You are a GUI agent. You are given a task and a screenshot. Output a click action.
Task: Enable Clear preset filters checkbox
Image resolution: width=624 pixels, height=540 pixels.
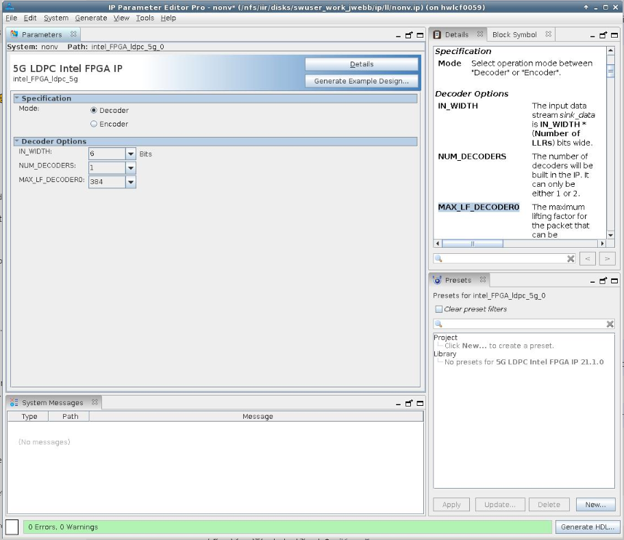pos(439,309)
